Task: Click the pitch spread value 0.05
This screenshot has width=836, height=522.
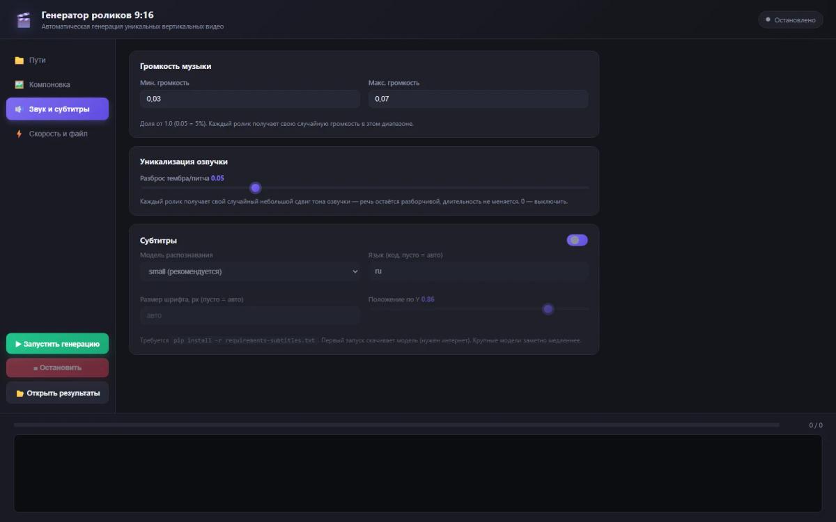Action: click(x=218, y=178)
